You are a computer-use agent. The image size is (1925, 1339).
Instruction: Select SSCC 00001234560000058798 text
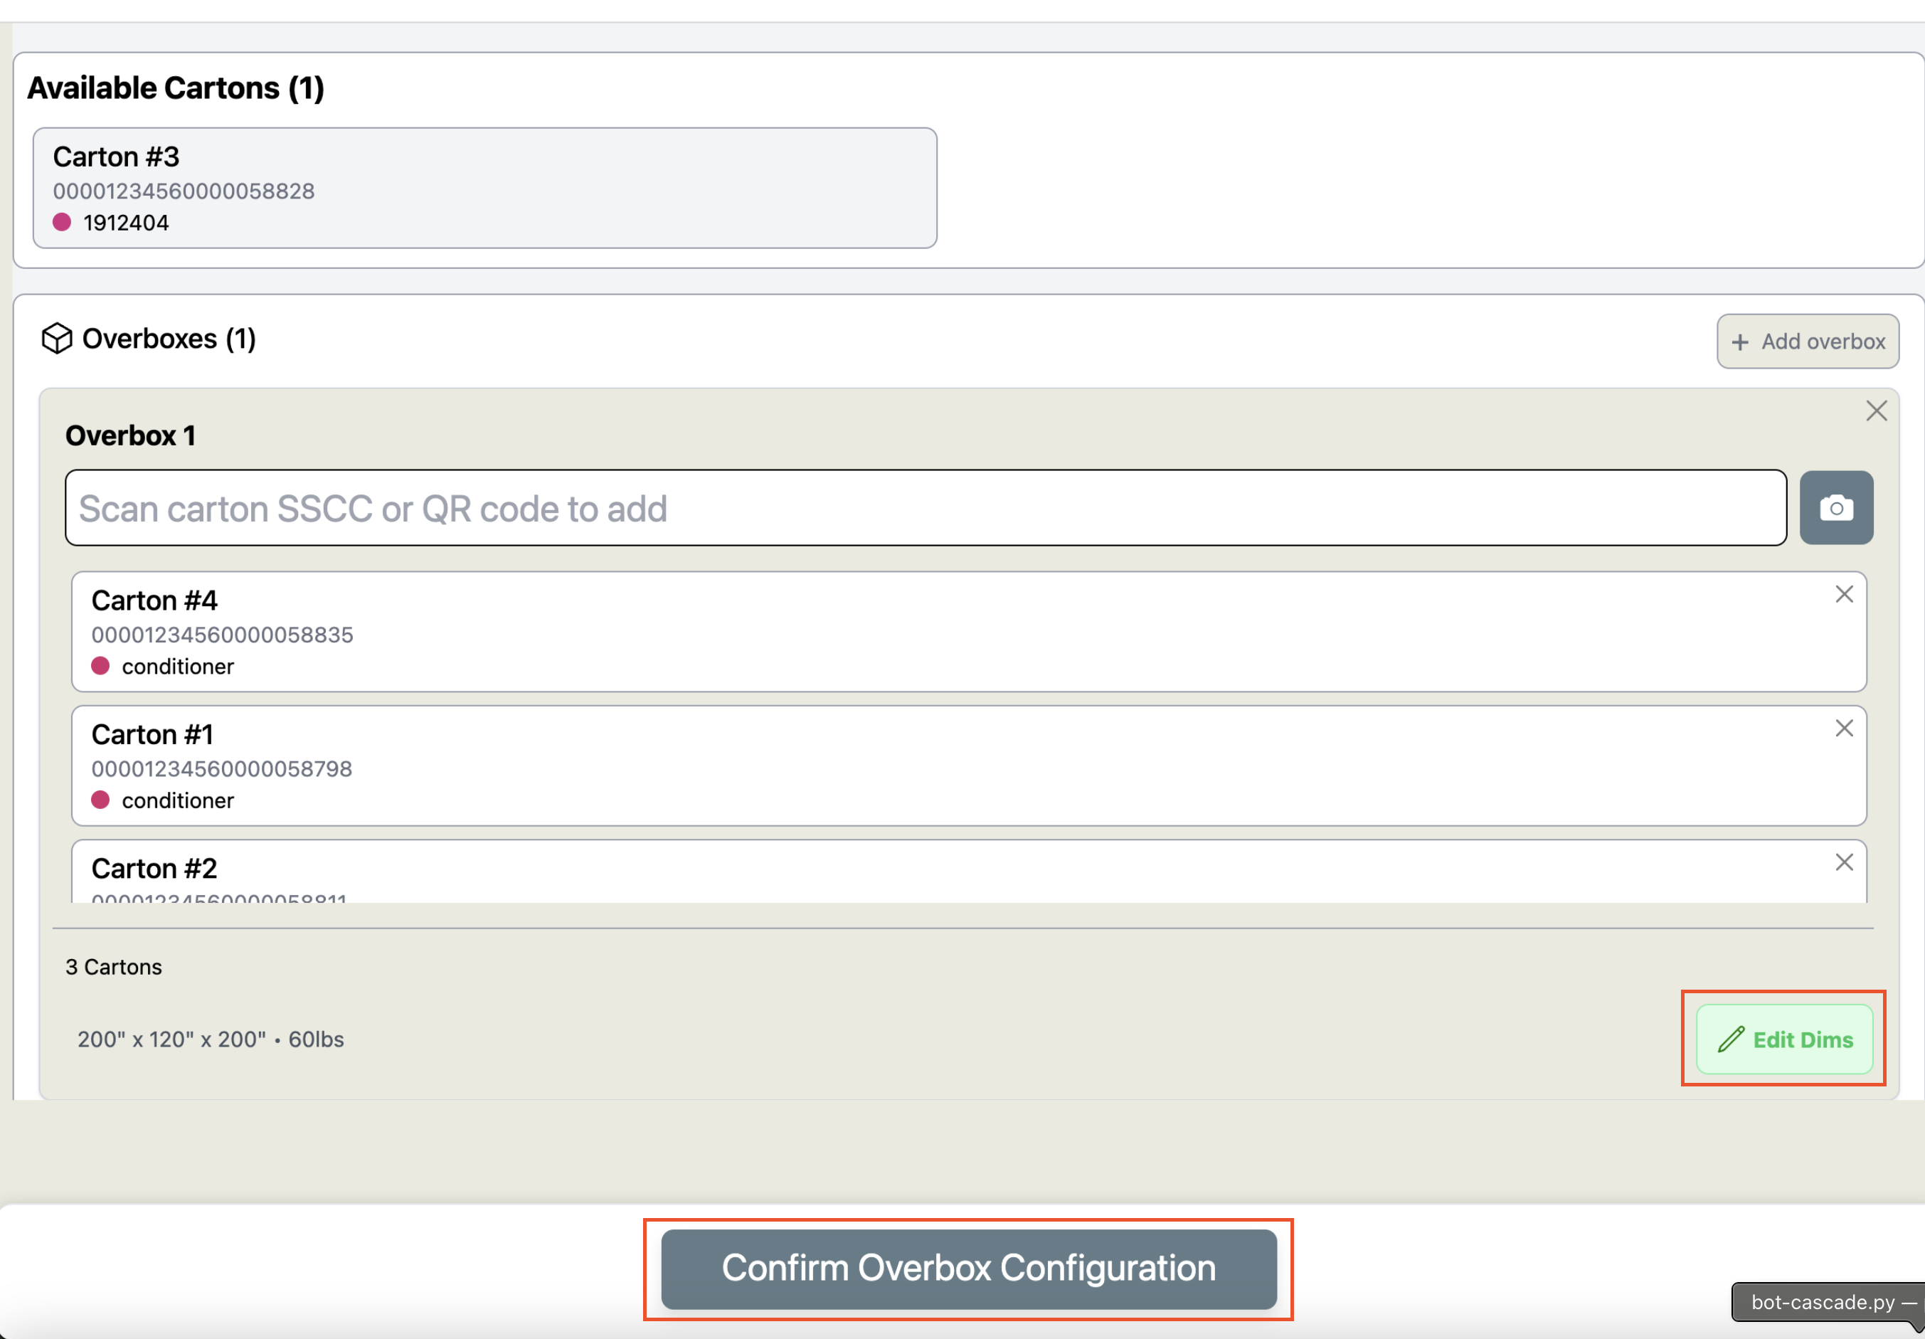click(x=221, y=769)
